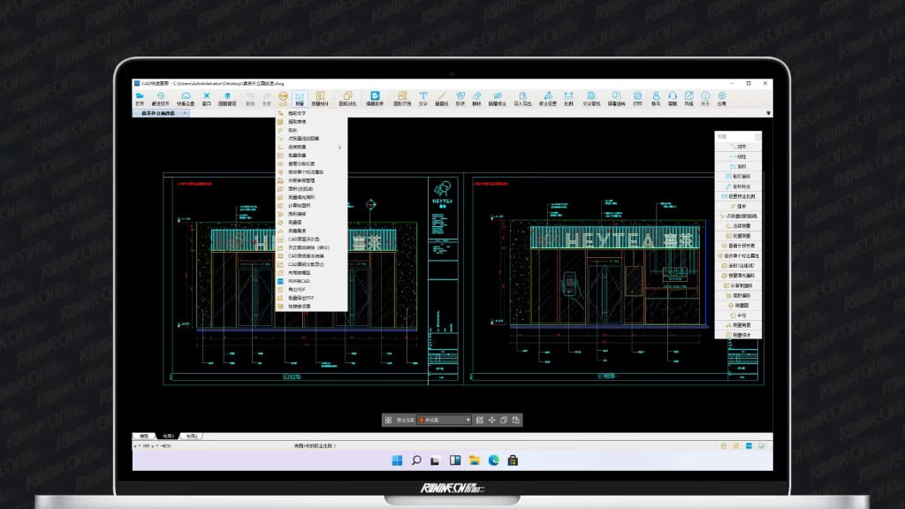
Task: Open the 客服 customer service headset icon
Action: (672, 97)
